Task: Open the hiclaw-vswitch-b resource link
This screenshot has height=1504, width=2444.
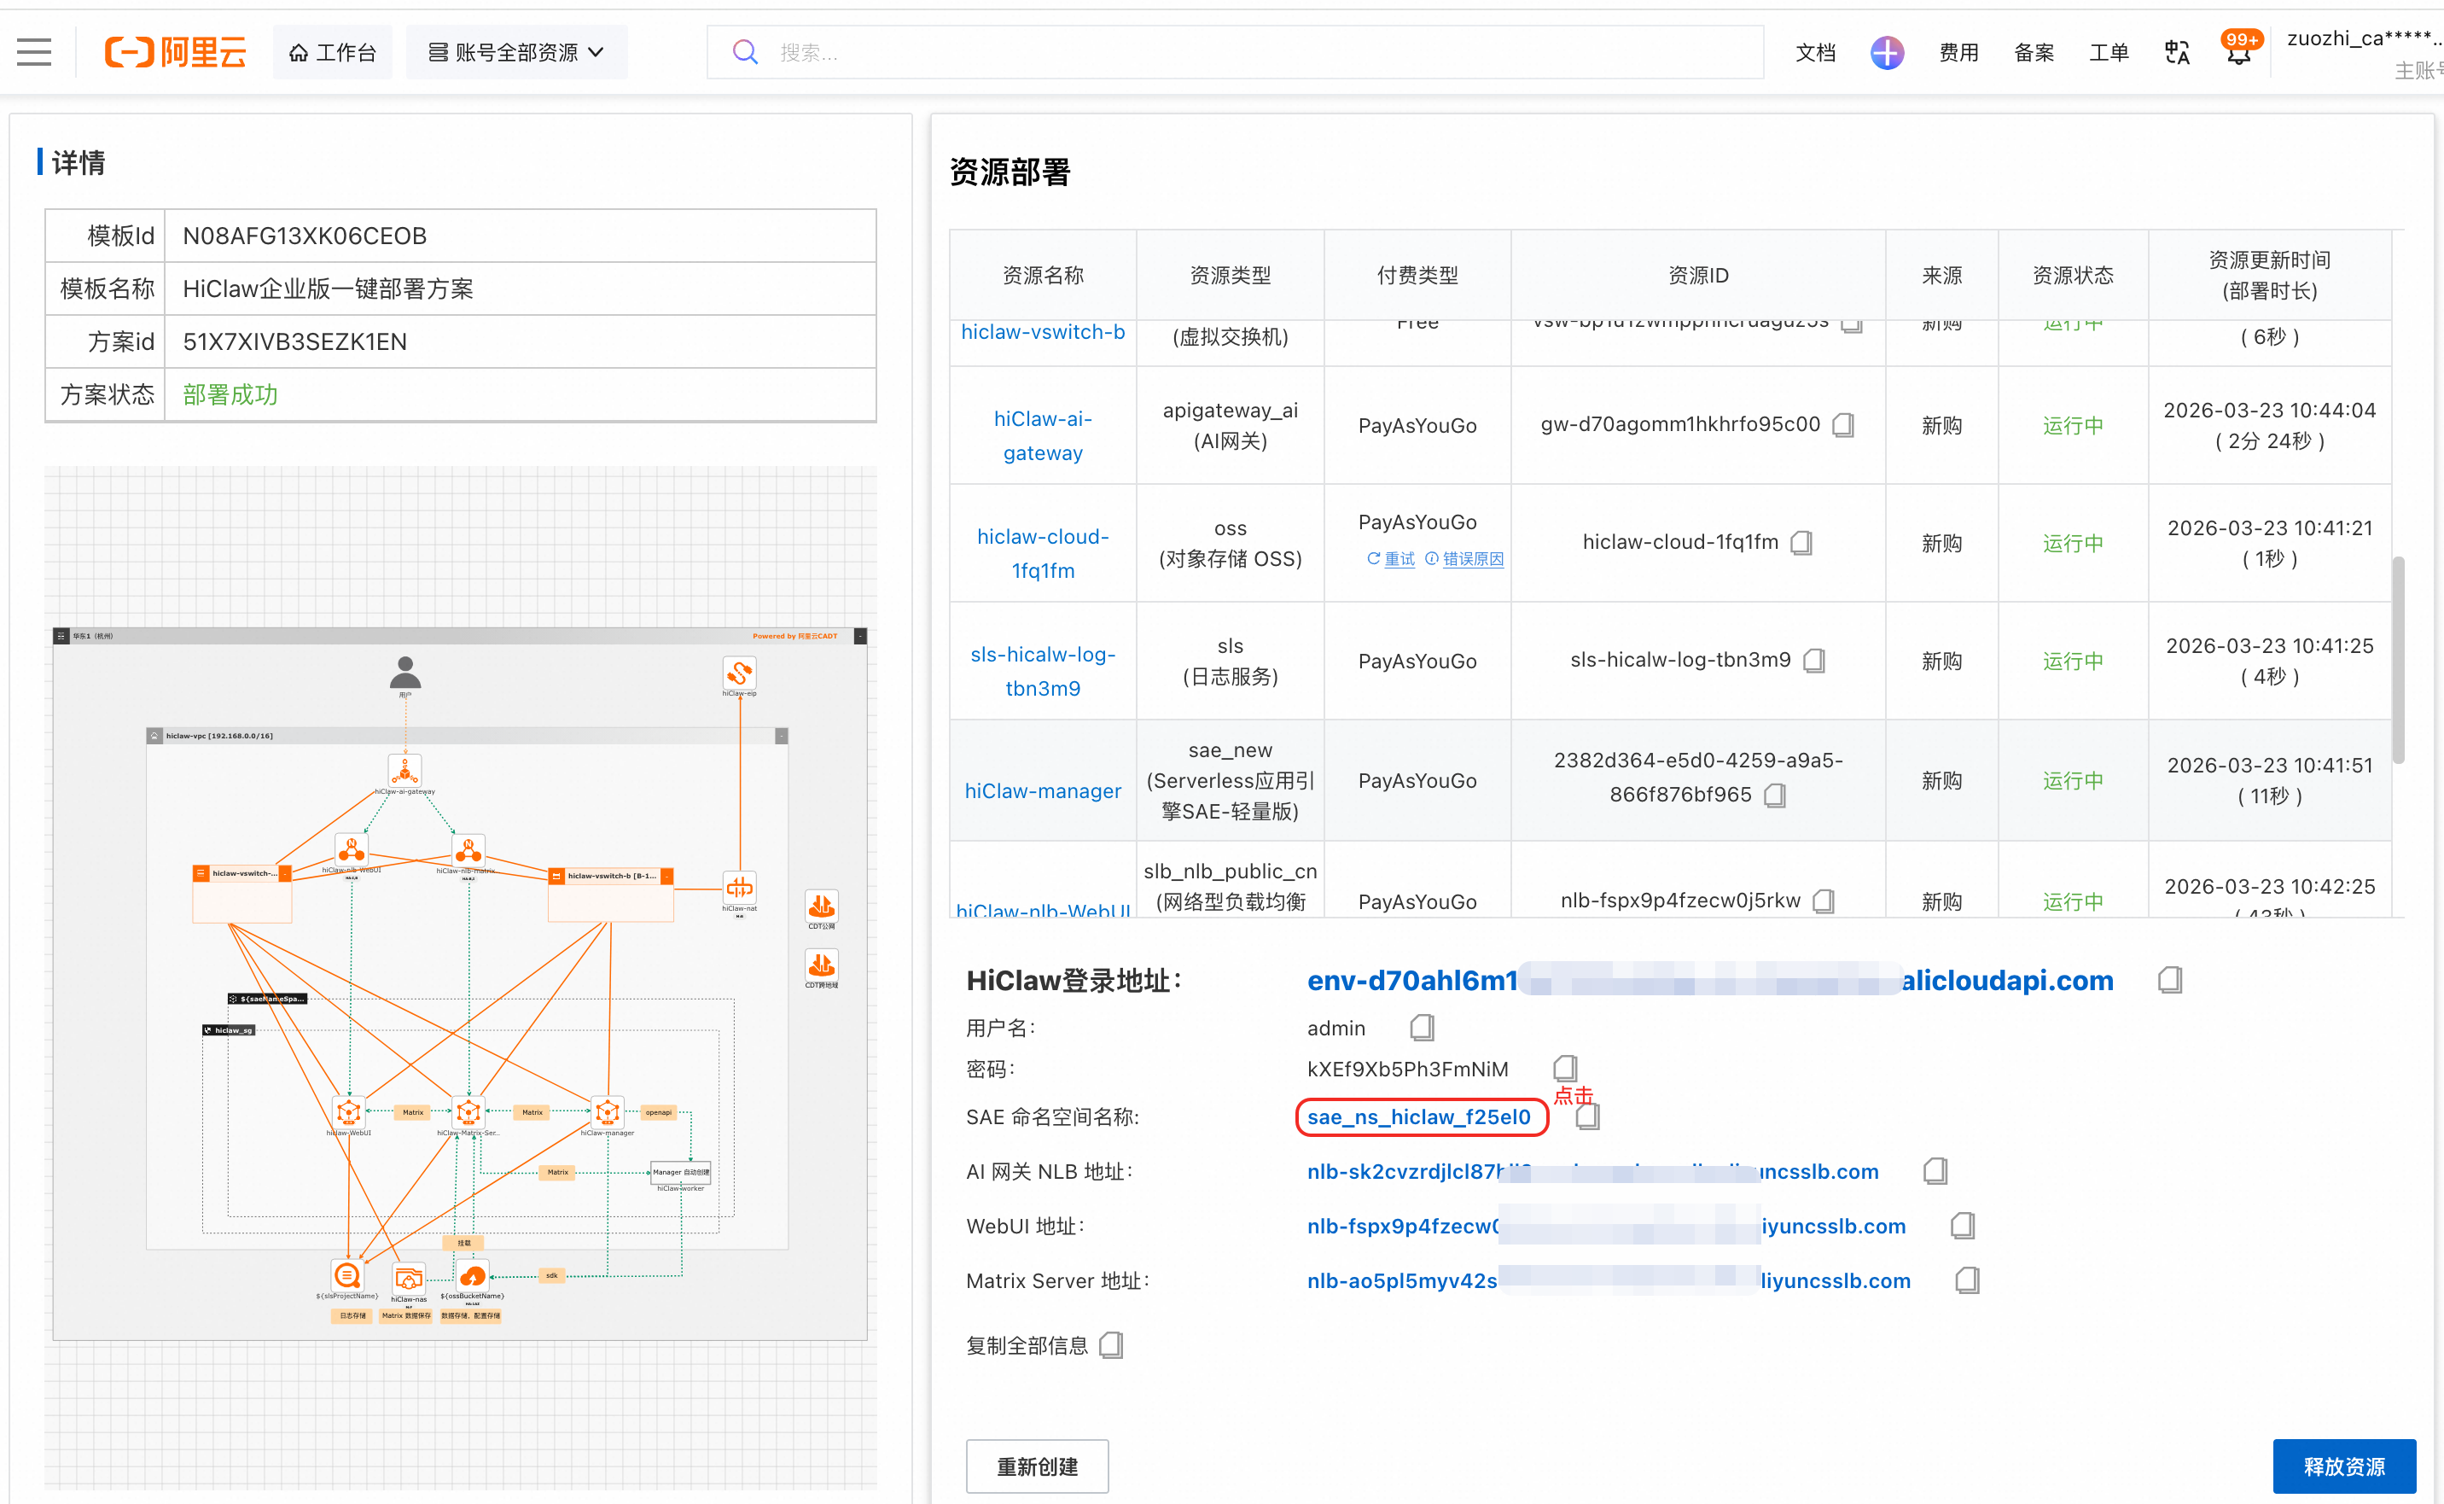Action: (x=1043, y=332)
